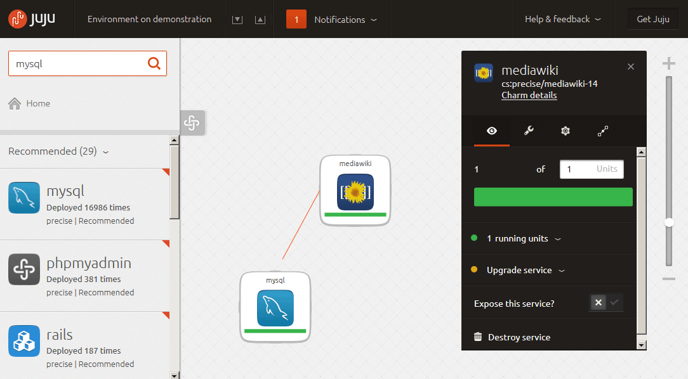Click the inspector scrollbar down arrow

coord(641,345)
